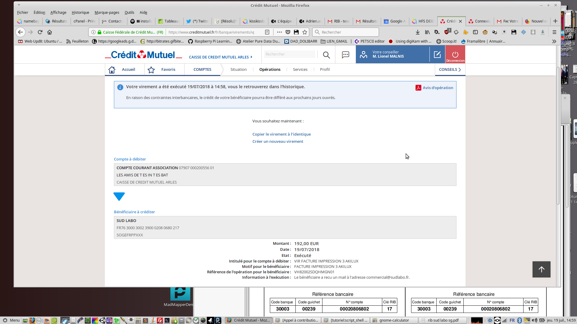This screenshot has width=577, height=324.
Task: Click Créer un nouveau virement link
Action: tap(277, 141)
